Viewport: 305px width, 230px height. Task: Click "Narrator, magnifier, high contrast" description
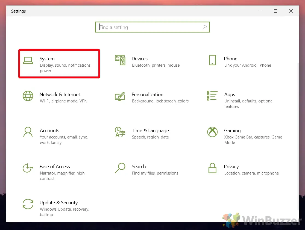pyautogui.click(x=62, y=176)
